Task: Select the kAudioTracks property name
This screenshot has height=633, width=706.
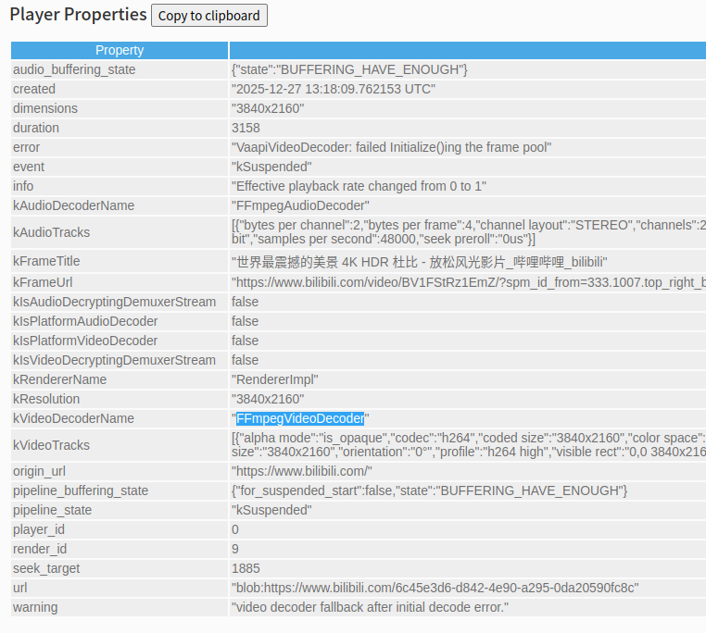Action: 51,232
